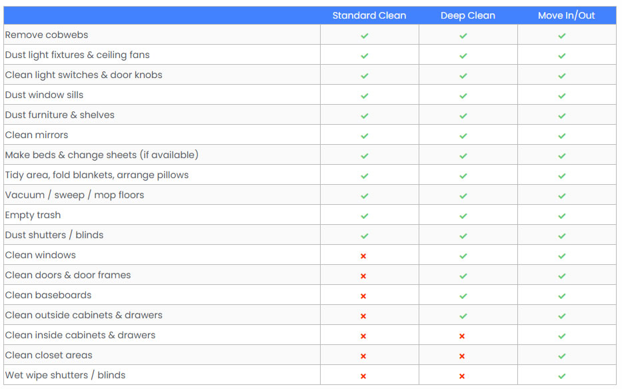
Task: Select the Move In/Out column header
Action: [567, 15]
